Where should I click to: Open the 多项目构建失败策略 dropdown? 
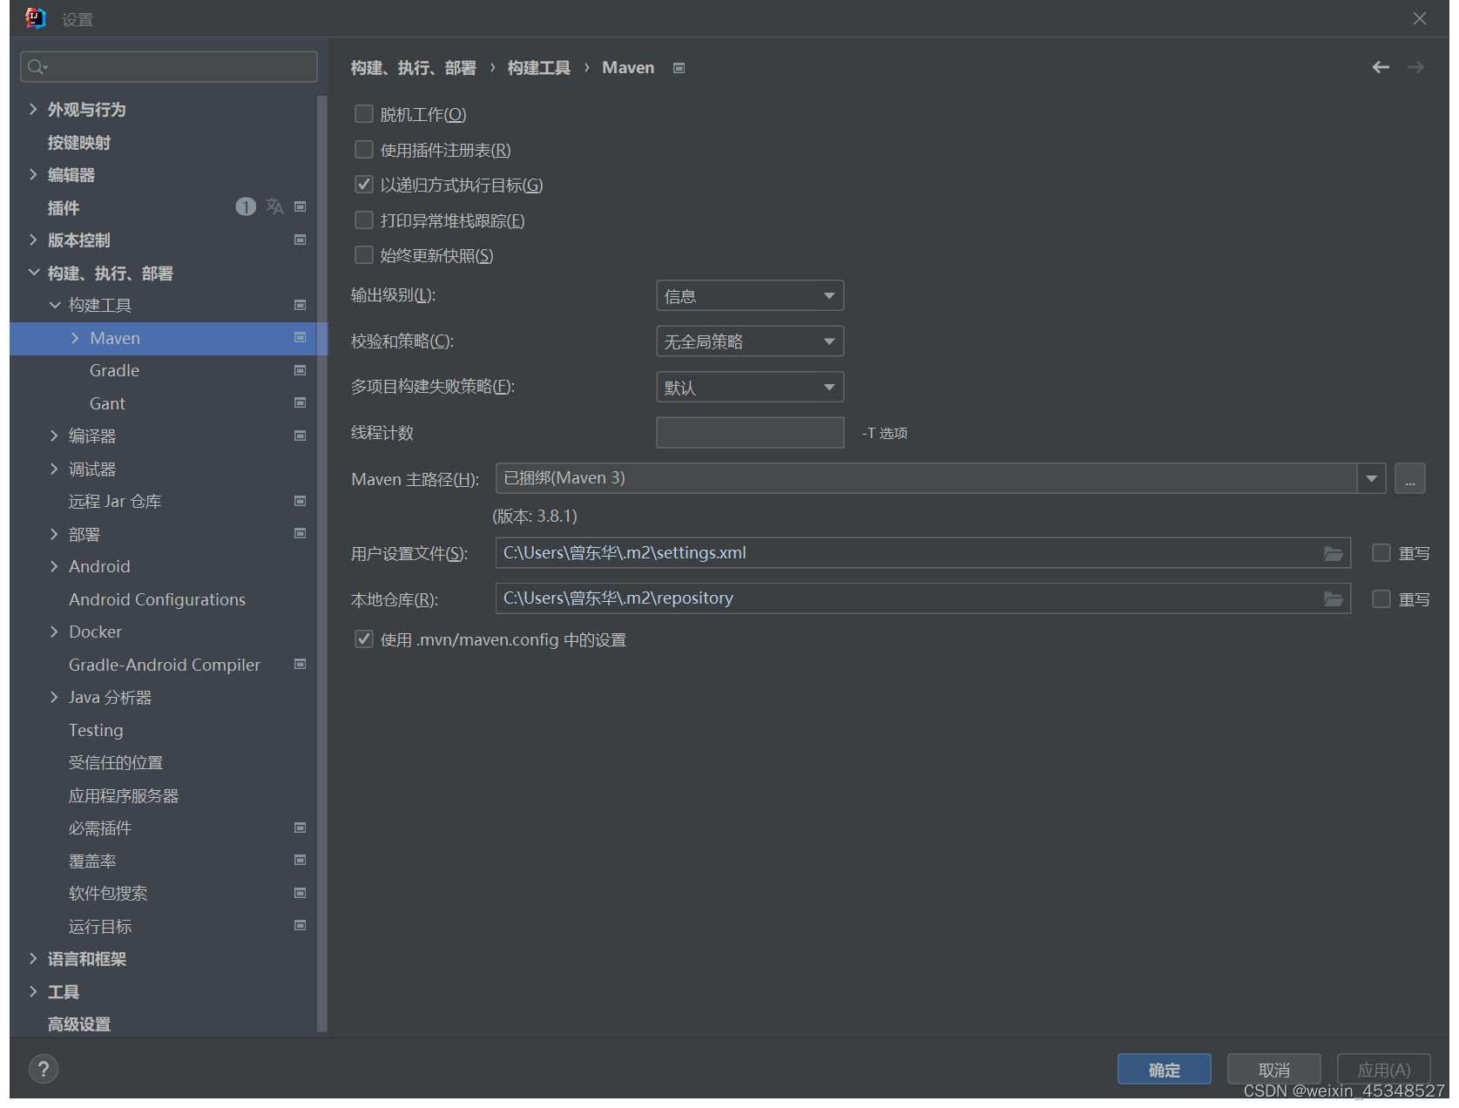[750, 387]
